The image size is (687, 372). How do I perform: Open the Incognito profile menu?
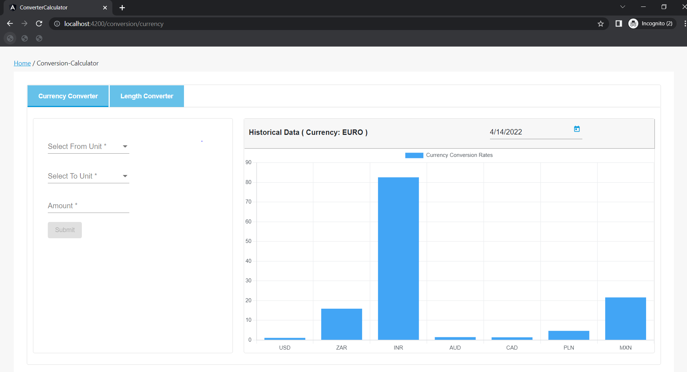(652, 23)
